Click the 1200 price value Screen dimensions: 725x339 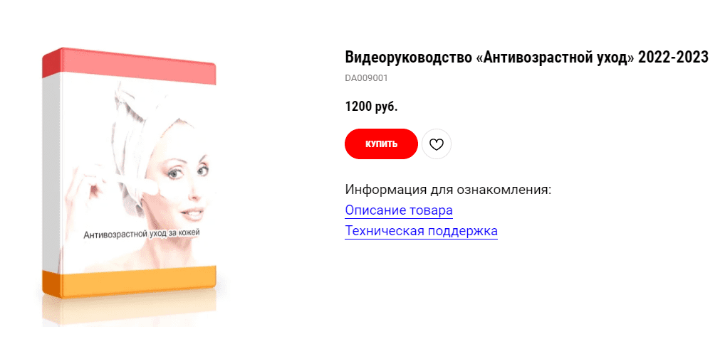pos(358,107)
